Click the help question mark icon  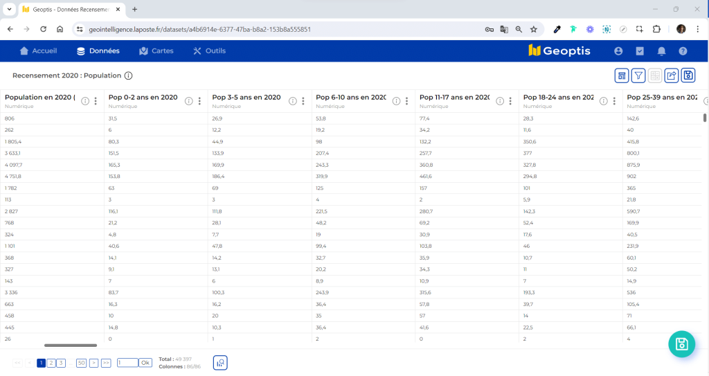click(x=683, y=51)
